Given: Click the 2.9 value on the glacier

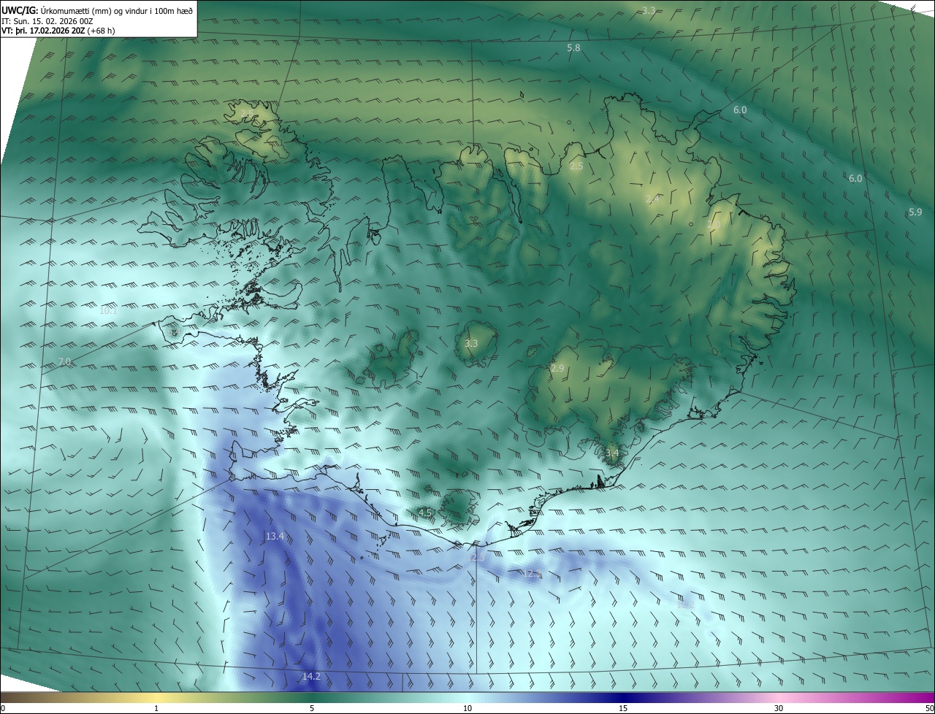Looking at the screenshot, I should 557,369.
